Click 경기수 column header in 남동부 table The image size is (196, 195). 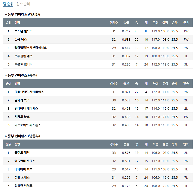pos(114,144)
